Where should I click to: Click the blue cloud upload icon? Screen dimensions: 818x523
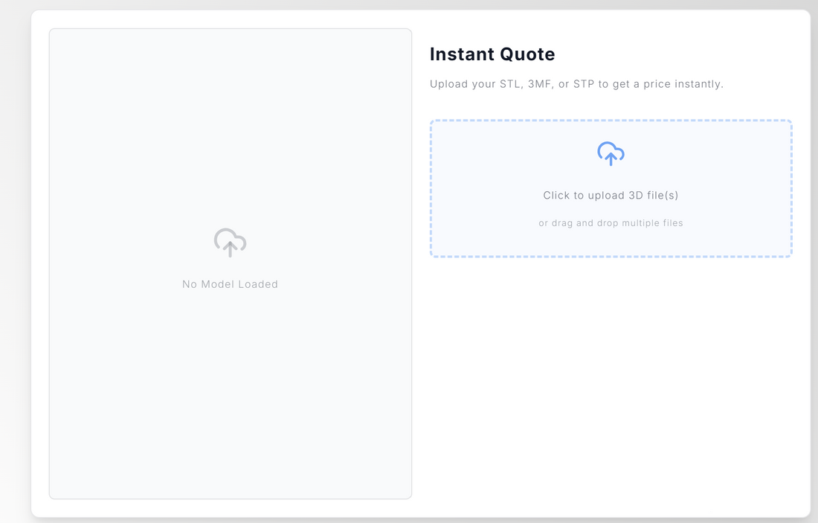[x=611, y=153]
